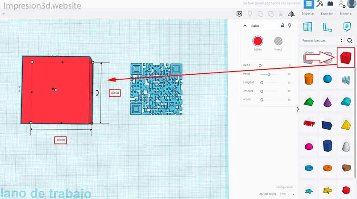Screen dimensions: 357x199
Task: Pick the dark blue wedge shape
Action: click(327, 125)
